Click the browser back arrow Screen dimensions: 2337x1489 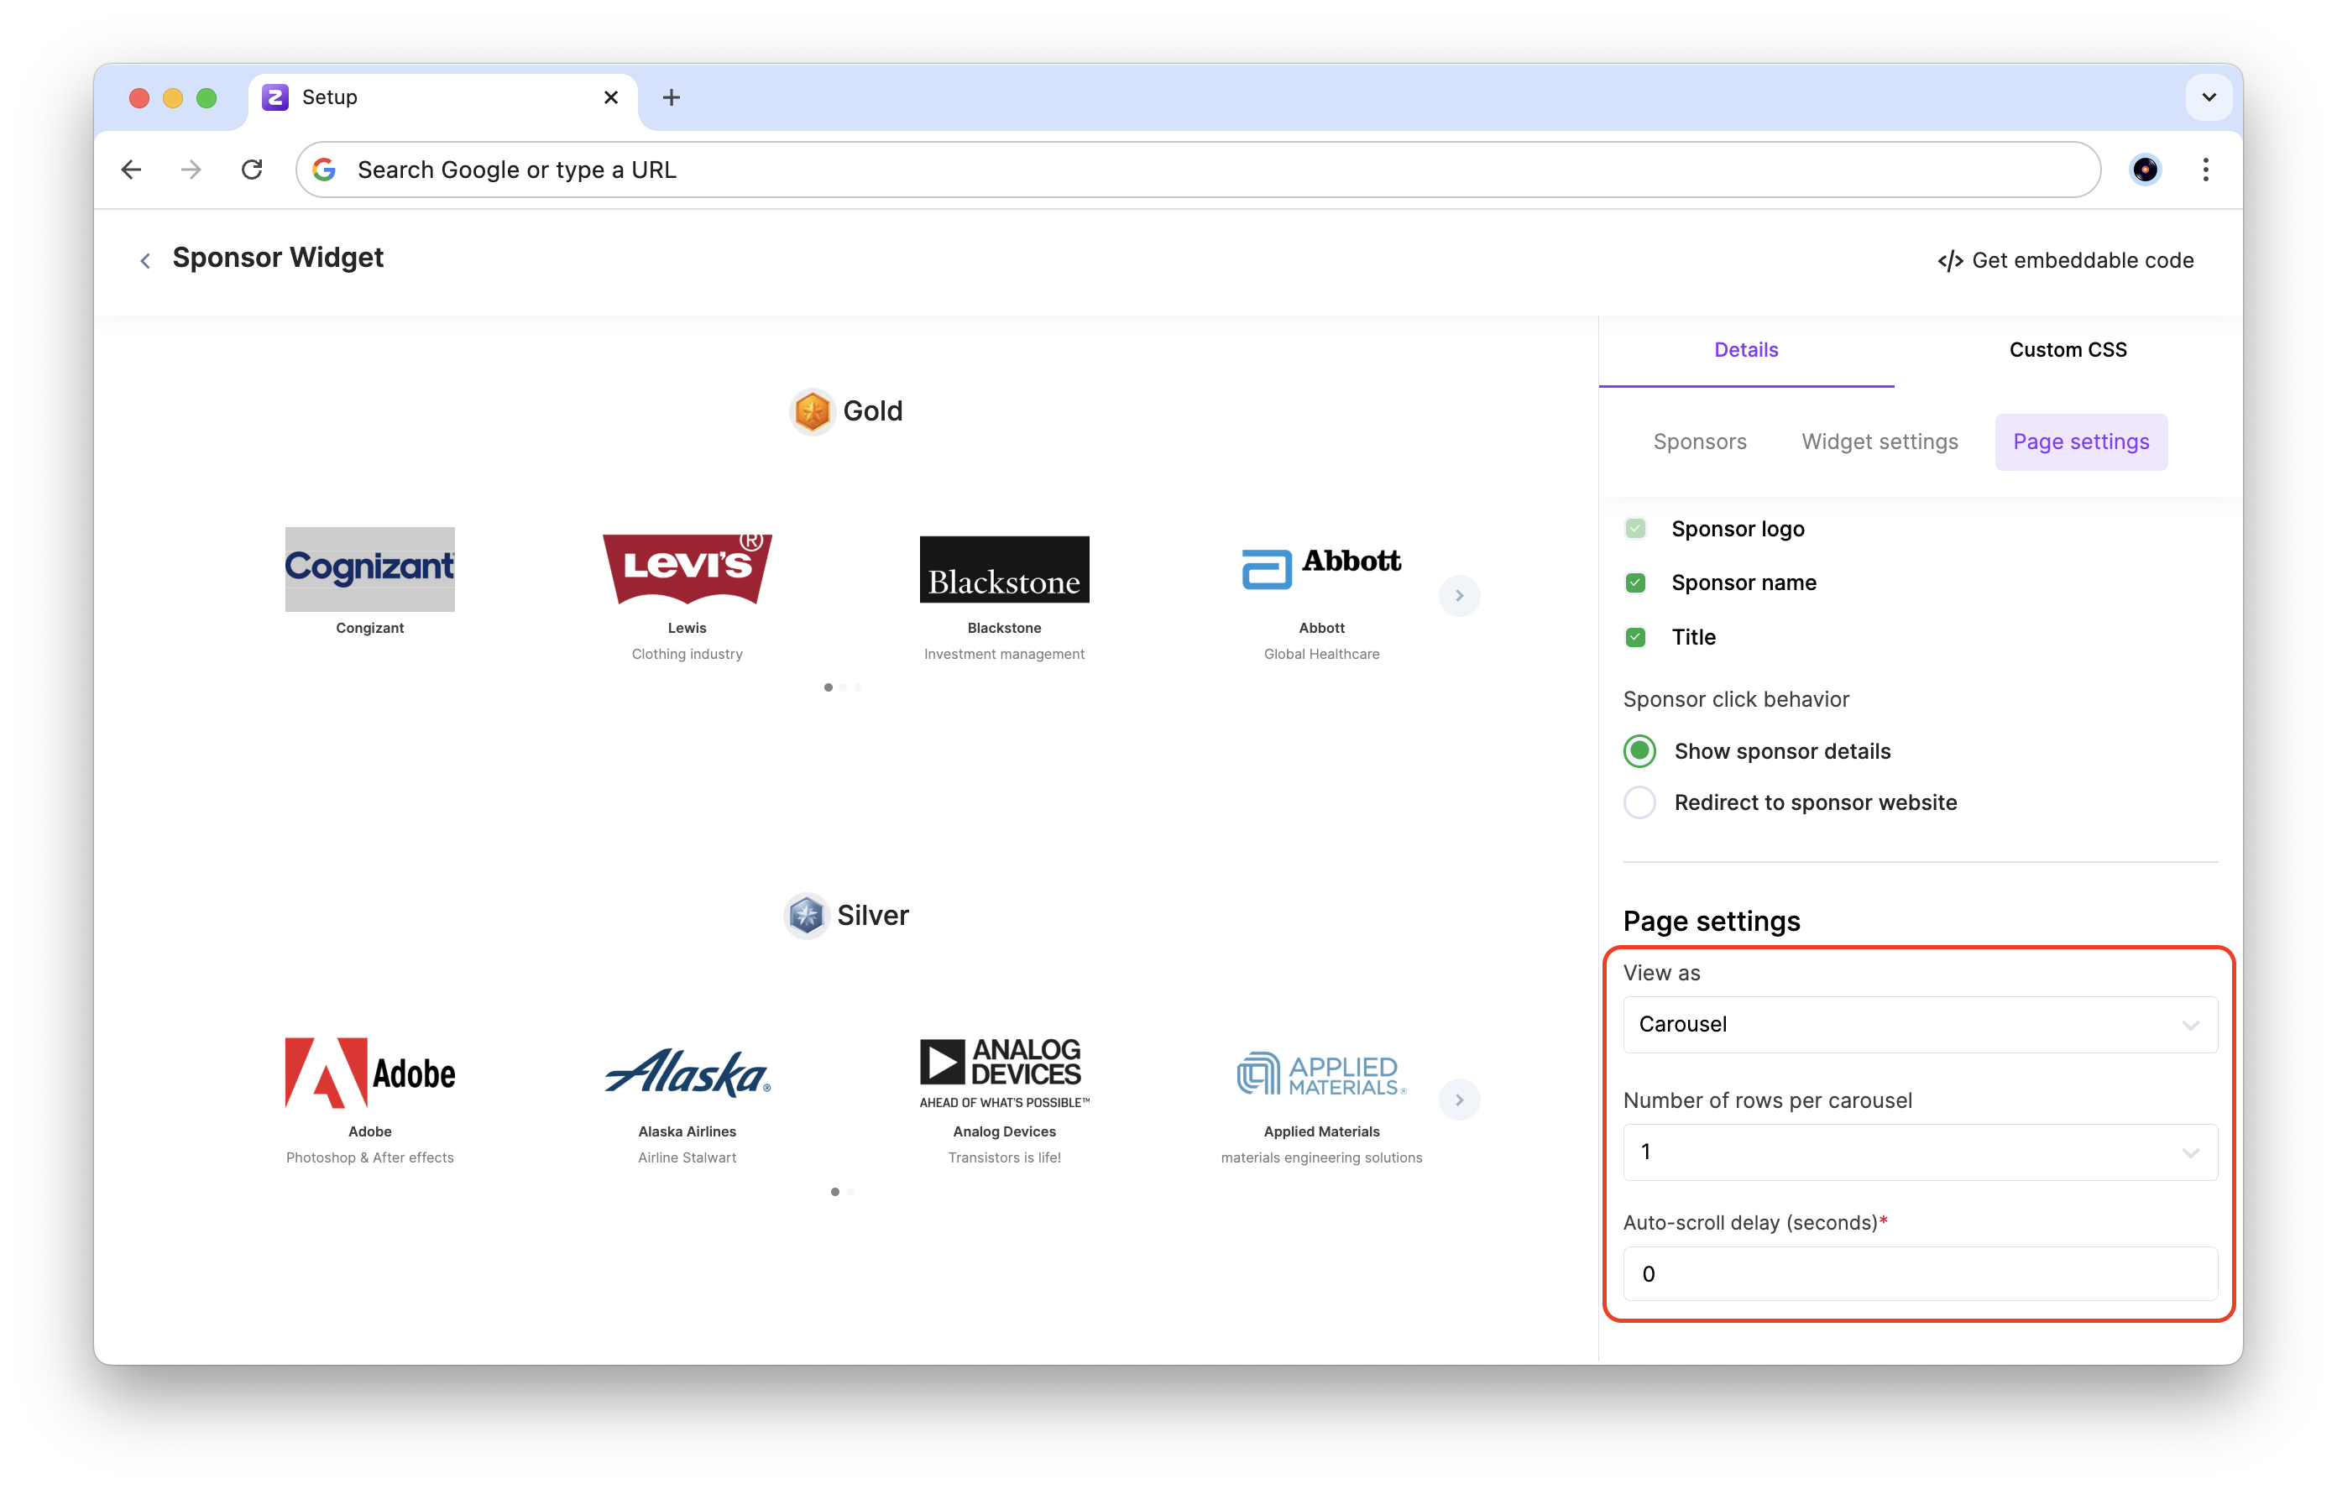pos(131,170)
